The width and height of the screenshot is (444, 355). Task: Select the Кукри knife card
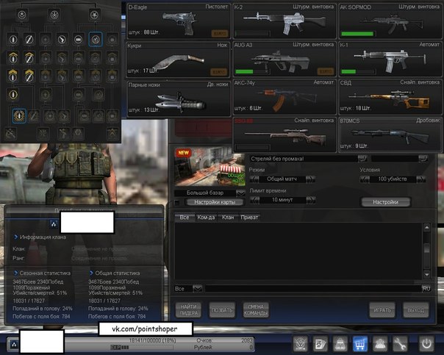pyautogui.click(x=178, y=59)
